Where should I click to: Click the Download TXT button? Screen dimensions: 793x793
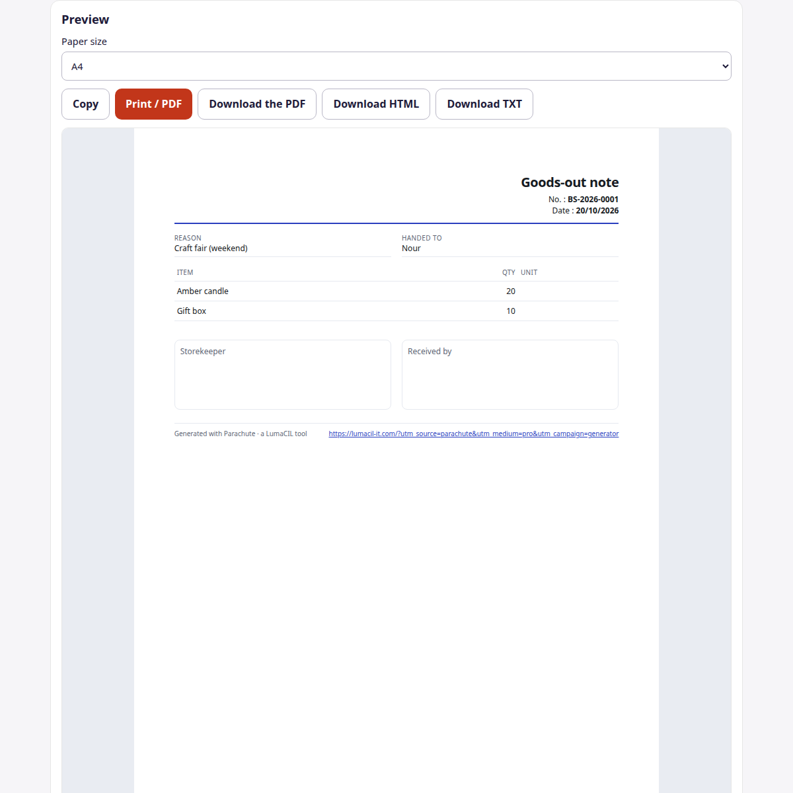point(484,104)
